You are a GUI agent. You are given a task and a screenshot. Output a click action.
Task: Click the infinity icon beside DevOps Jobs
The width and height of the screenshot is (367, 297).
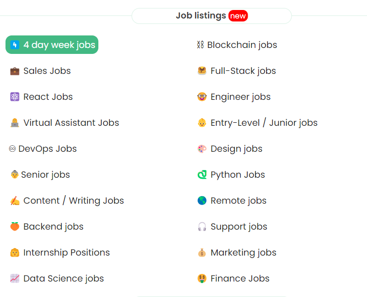12,149
